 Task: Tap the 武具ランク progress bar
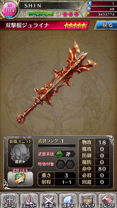(x=57, y=146)
